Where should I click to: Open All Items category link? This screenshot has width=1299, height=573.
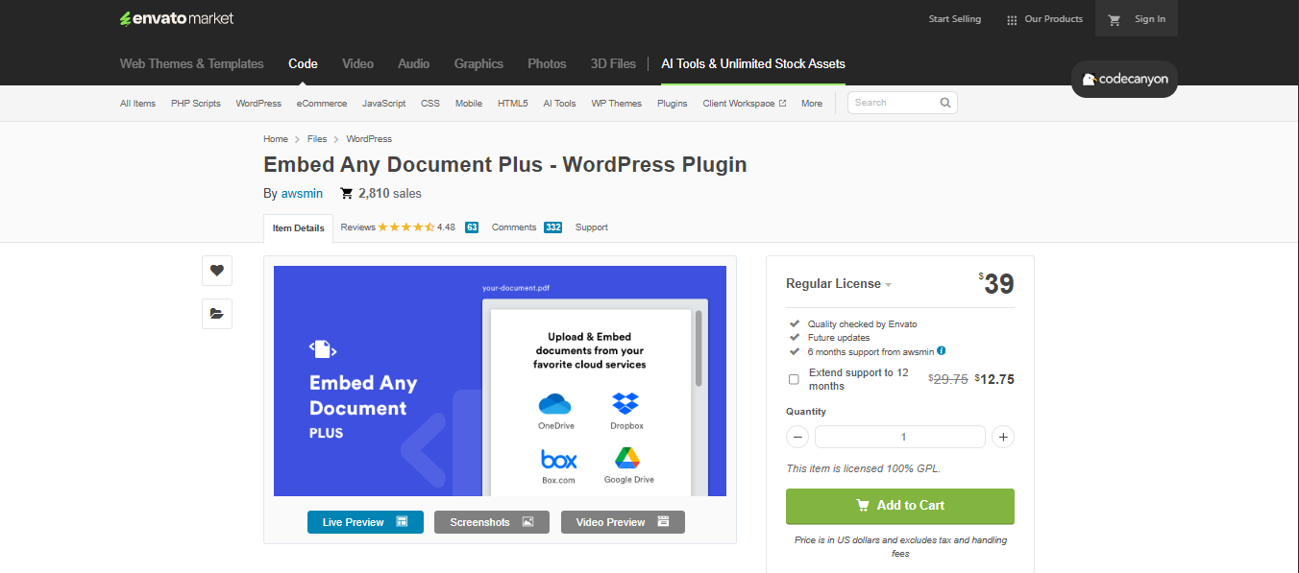coord(137,104)
